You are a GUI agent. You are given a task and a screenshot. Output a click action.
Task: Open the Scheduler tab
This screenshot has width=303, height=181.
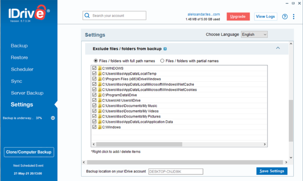coord(22,69)
